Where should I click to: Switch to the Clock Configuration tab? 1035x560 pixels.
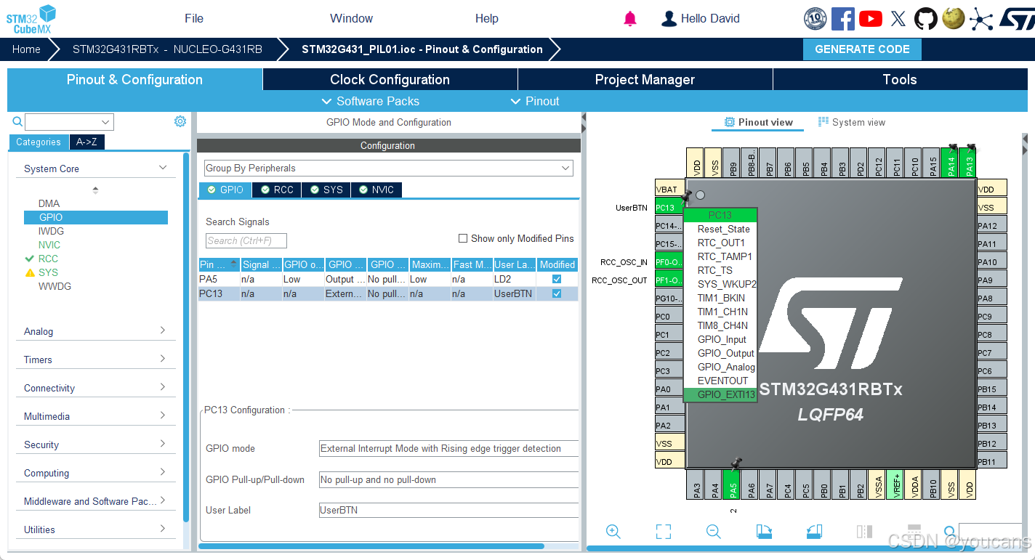(390, 80)
